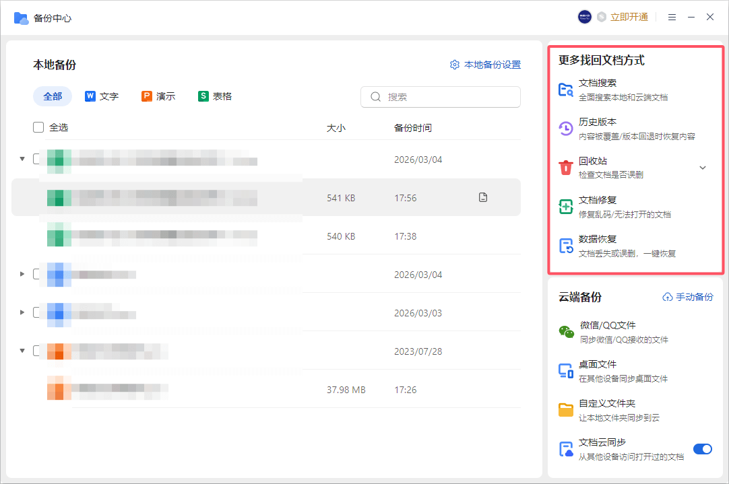729x484 pixels.
Task: Switch to the 表格 filter tab
Action: [214, 96]
